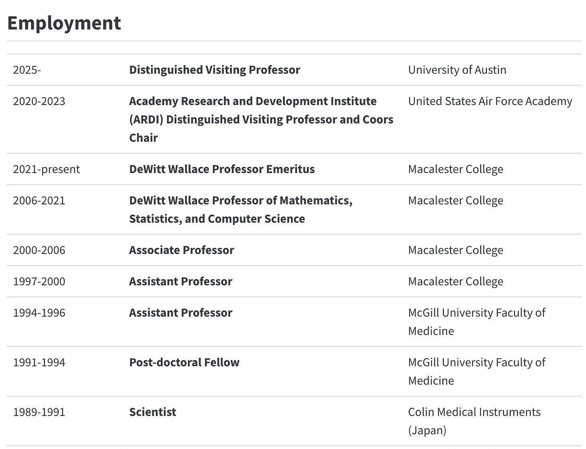Click the 1991-1994 date cell

pos(39,362)
